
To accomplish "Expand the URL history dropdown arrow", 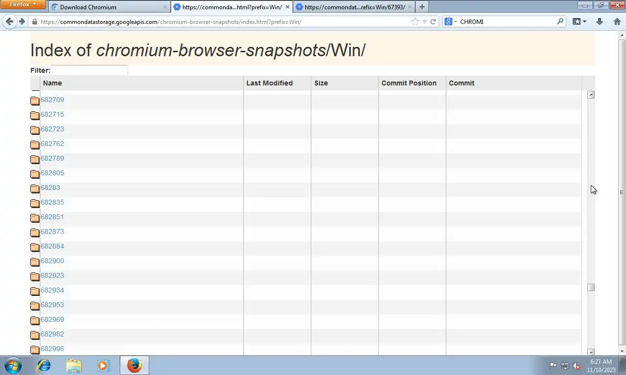I will (425, 21).
